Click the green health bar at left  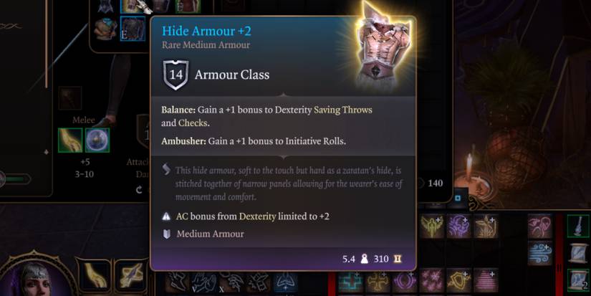point(16,178)
